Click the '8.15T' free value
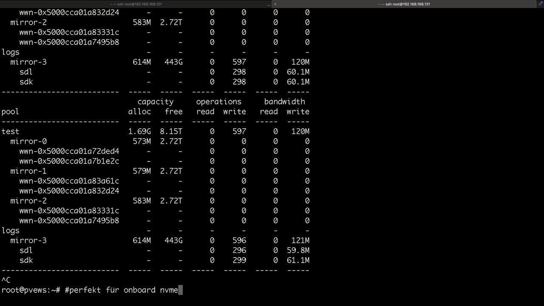This screenshot has height=306, width=544. click(171, 131)
